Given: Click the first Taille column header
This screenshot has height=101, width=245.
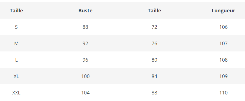Looking at the screenshot, I should pos(16,11).
